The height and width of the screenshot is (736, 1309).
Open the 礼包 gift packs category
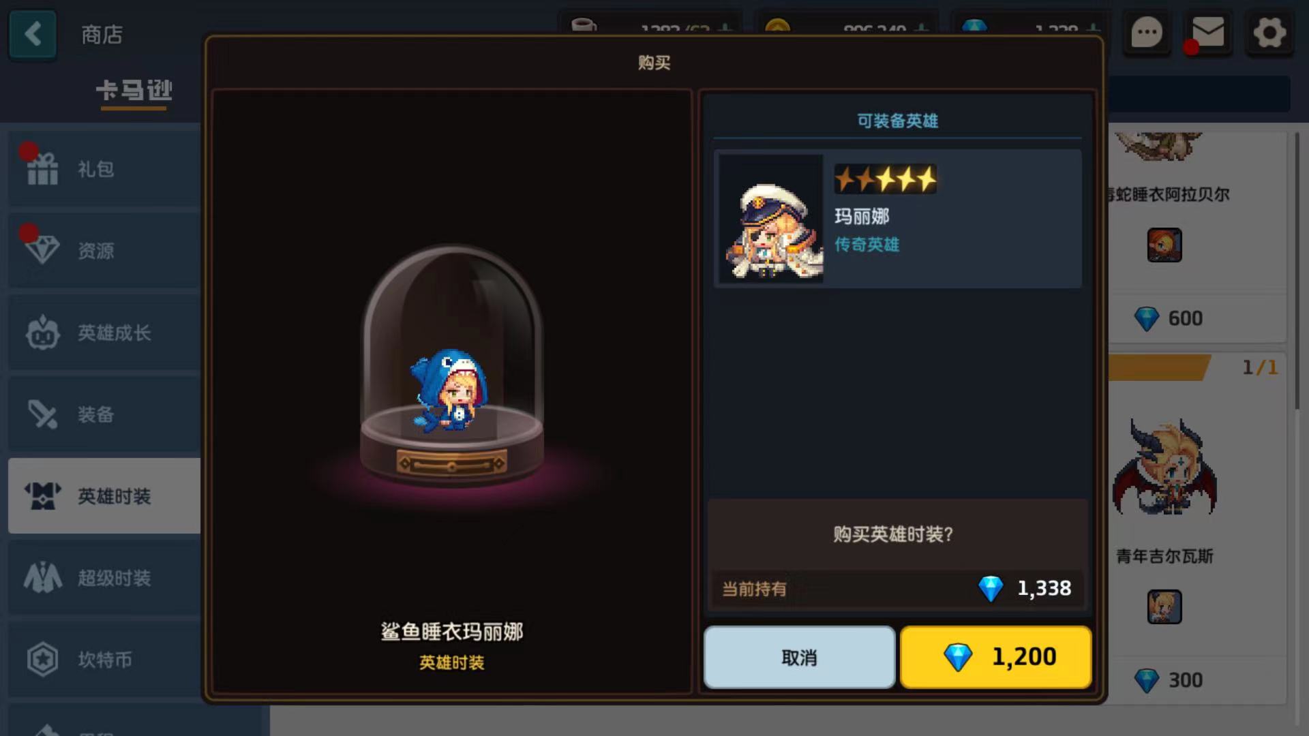point(104,169)
